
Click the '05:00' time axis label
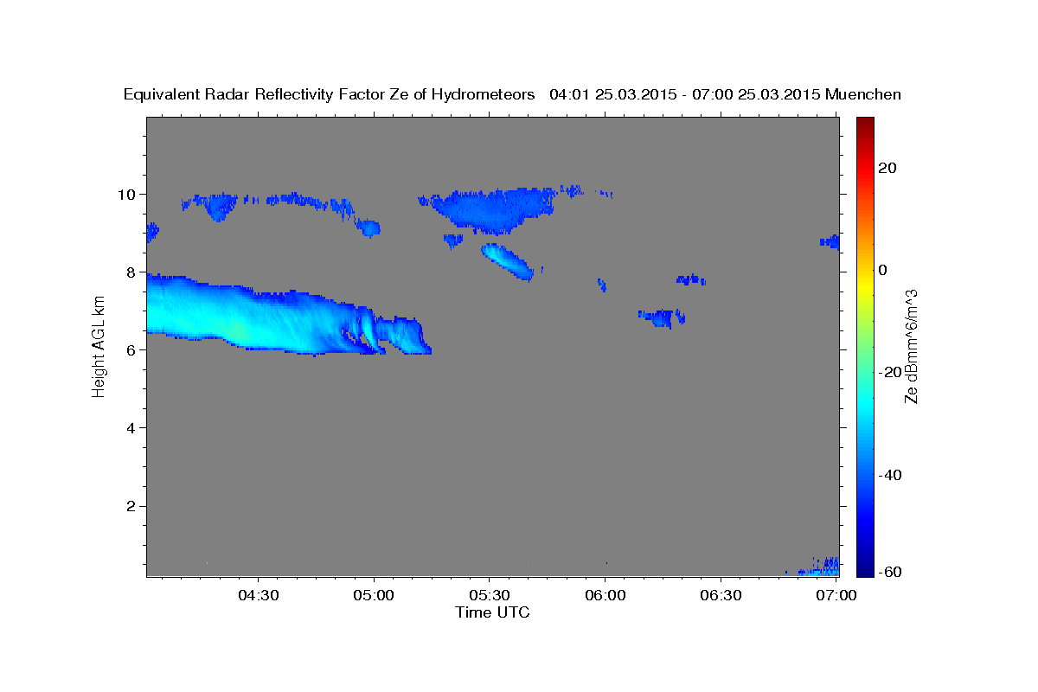coord(374,595)
